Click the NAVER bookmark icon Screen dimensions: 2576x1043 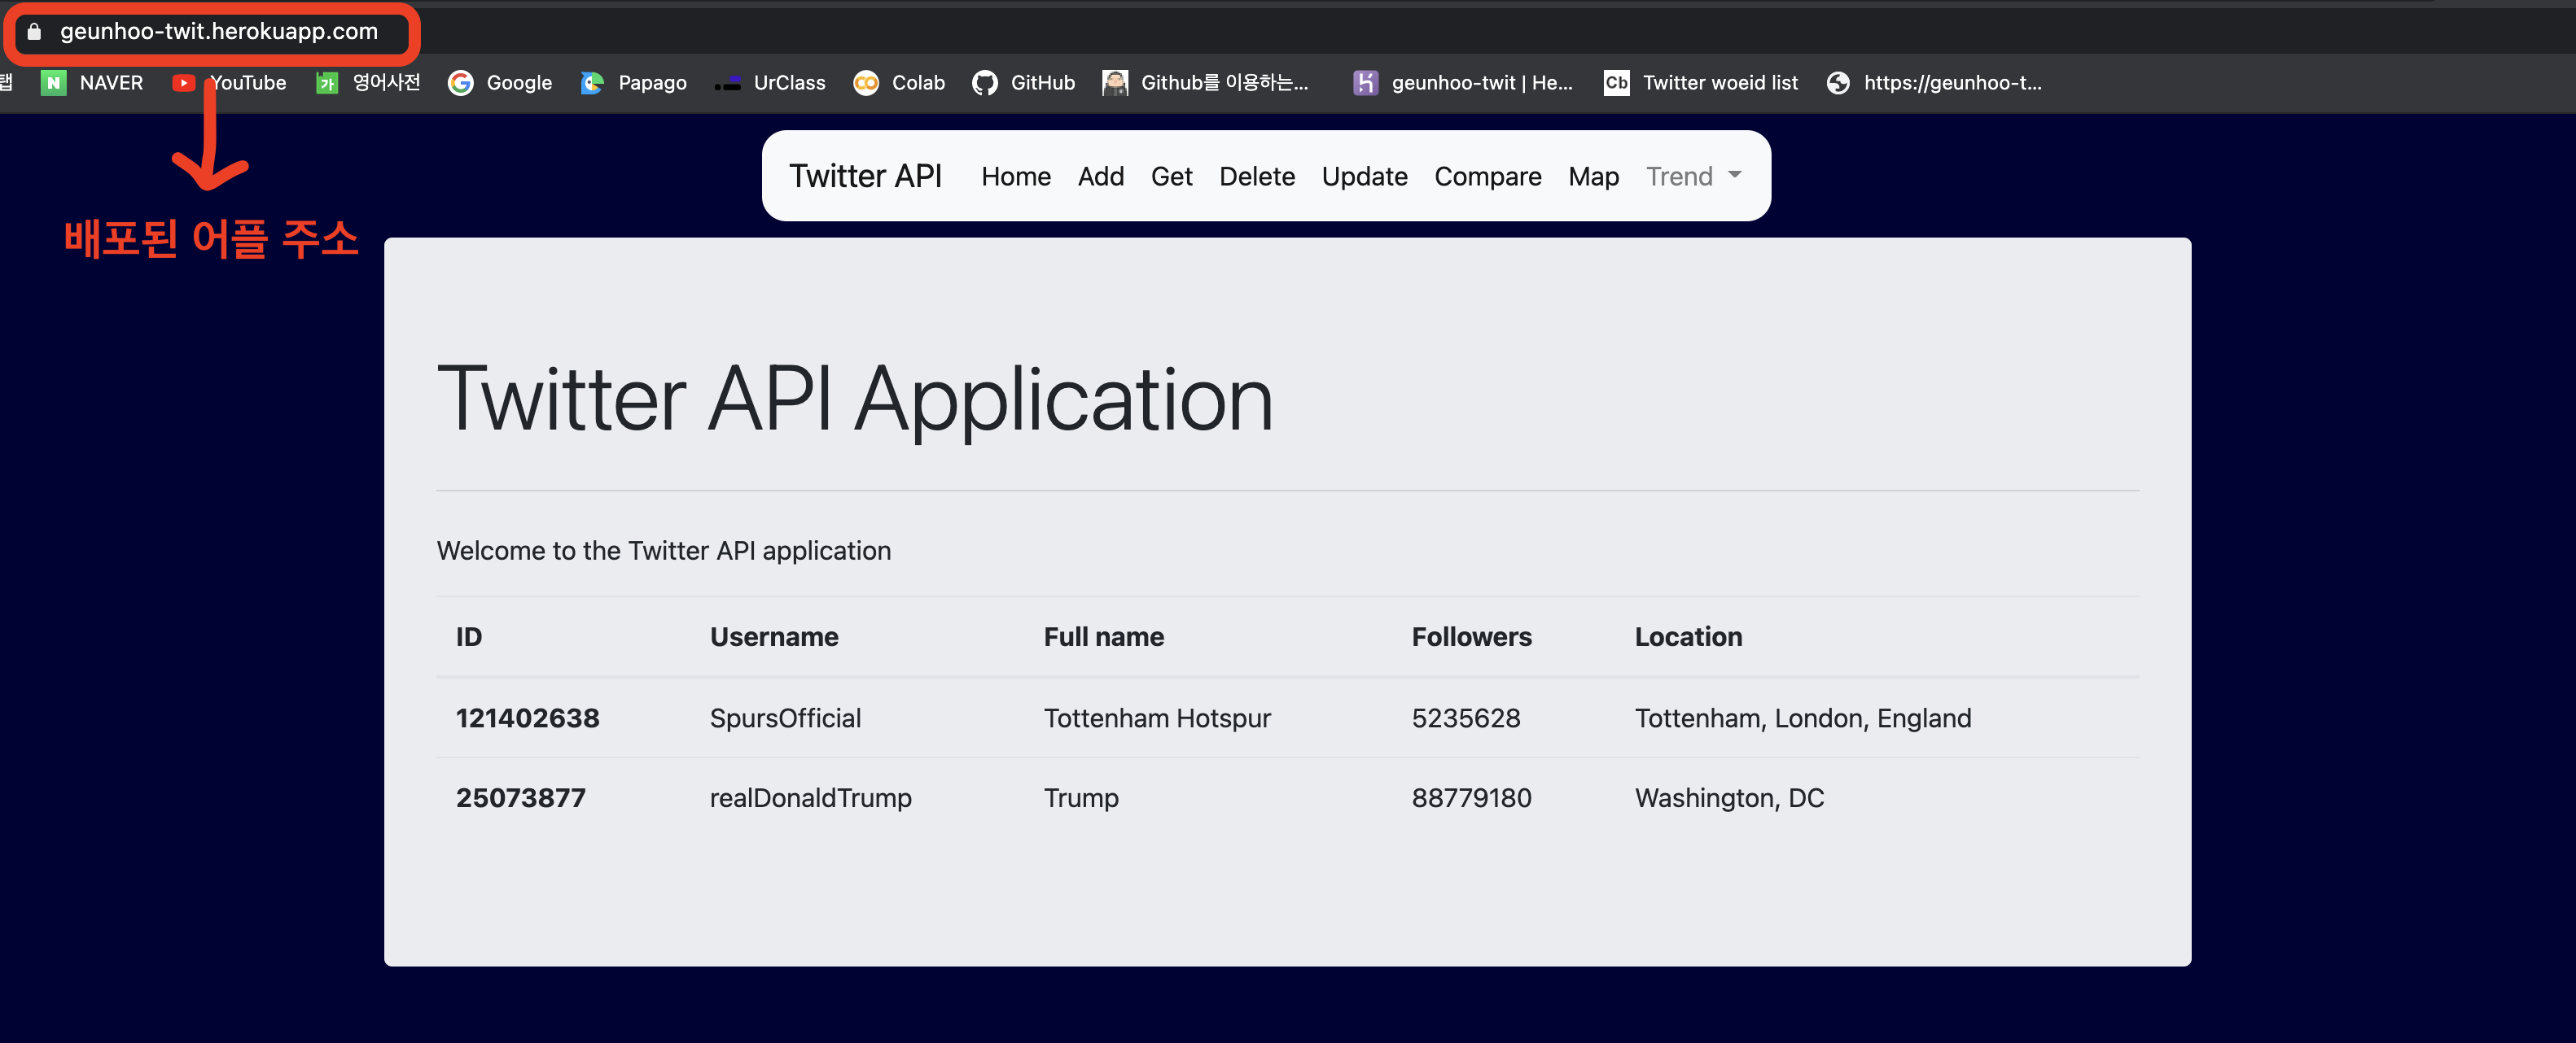(53, 83)
